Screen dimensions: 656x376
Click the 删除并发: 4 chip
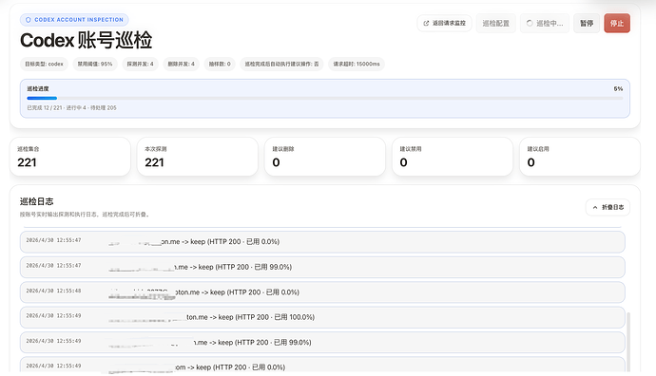[182, 64]
